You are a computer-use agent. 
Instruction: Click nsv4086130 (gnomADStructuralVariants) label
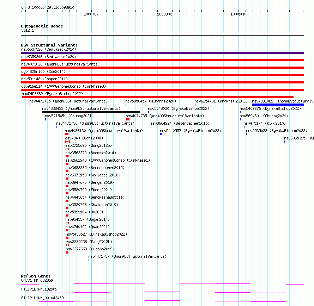(104, 131)
